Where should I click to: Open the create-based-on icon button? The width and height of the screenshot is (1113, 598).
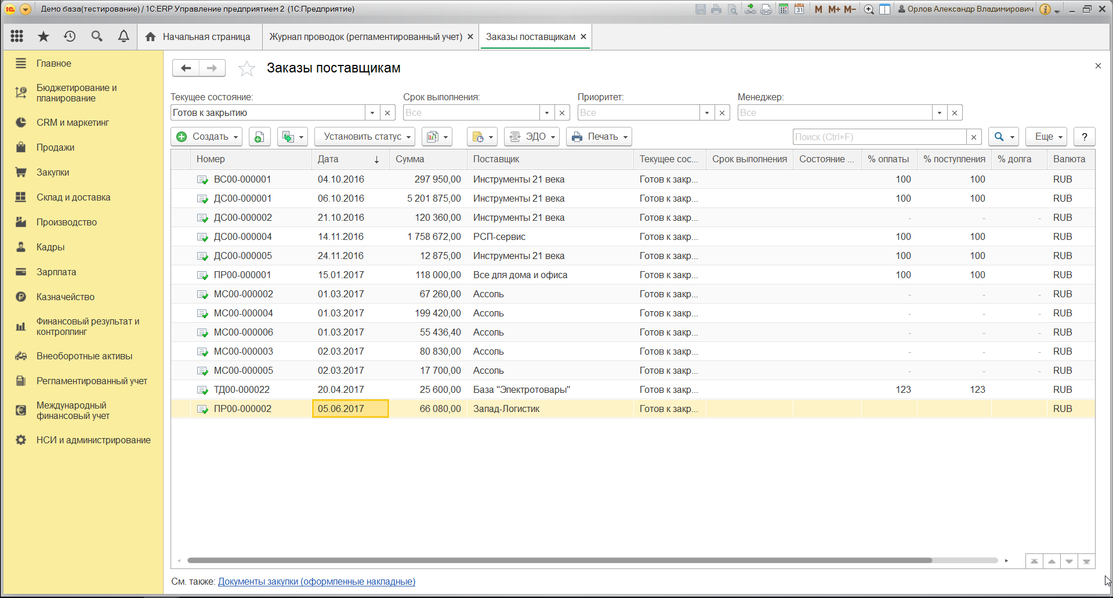click(292, 137)
